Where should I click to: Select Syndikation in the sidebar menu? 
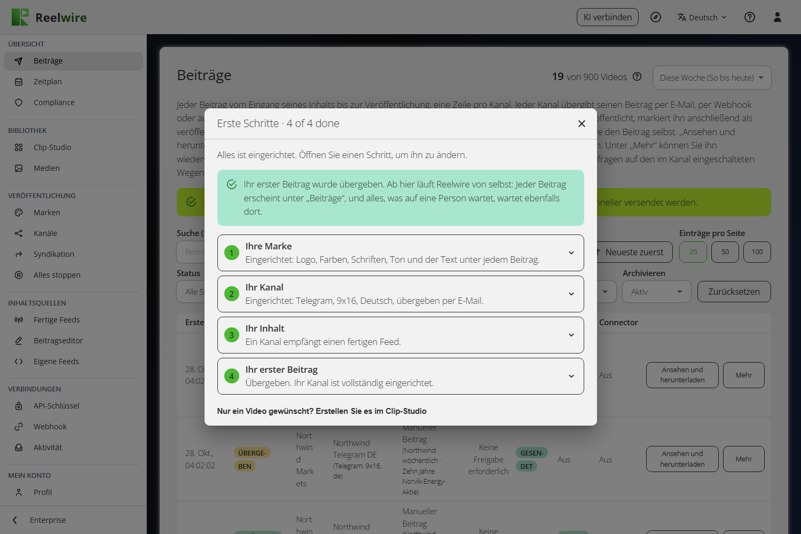point(73,254)
